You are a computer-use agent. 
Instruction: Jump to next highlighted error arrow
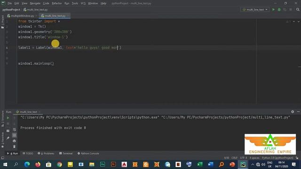[x=299, y=22]
